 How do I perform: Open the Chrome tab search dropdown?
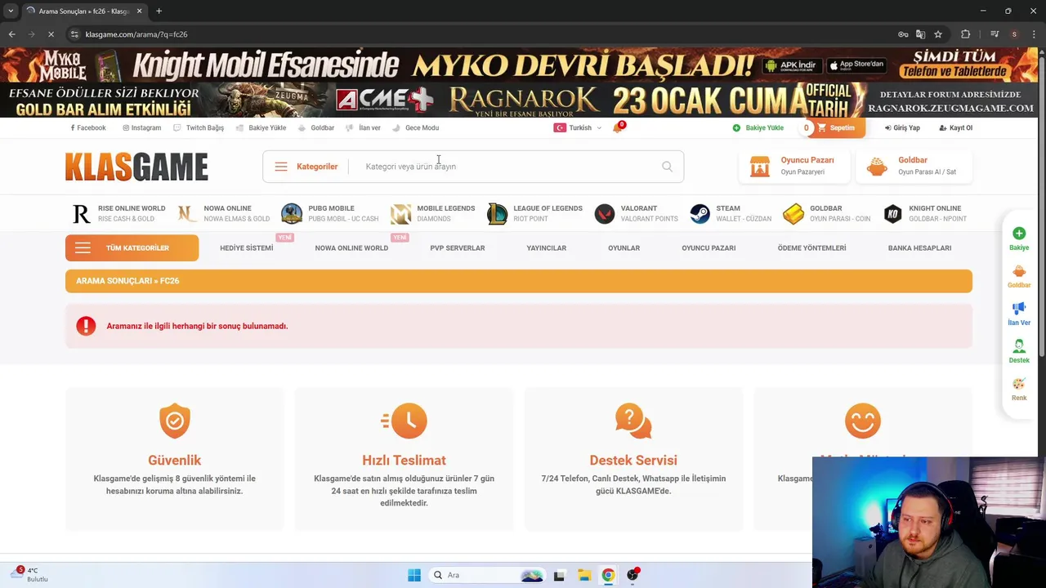(x=11, y=11)
